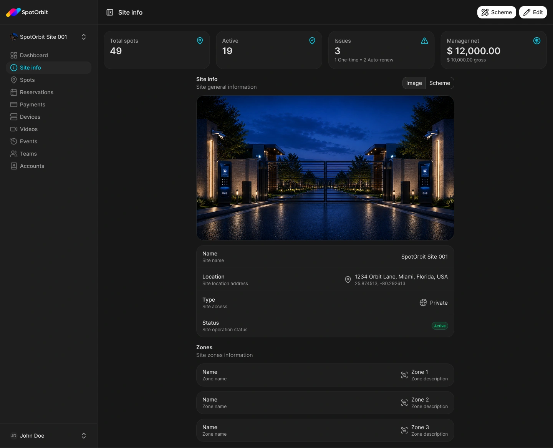Image resolution: width=553 pixels, height=448 pixels.
Task: Click the Active check-pin icon
Action: pos(312,41)
